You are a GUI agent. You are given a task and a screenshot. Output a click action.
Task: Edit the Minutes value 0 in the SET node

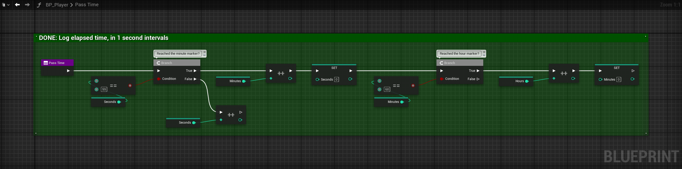click(x=619, y=79)
